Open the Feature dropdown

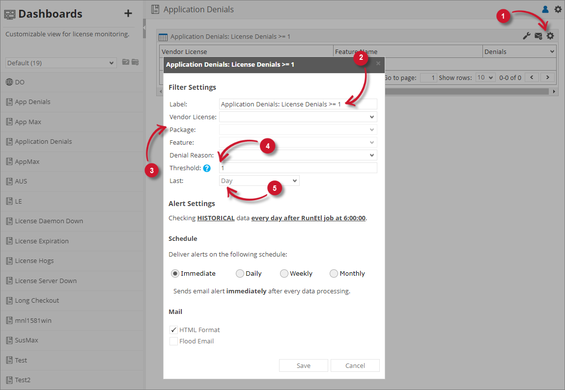(298, 142)
